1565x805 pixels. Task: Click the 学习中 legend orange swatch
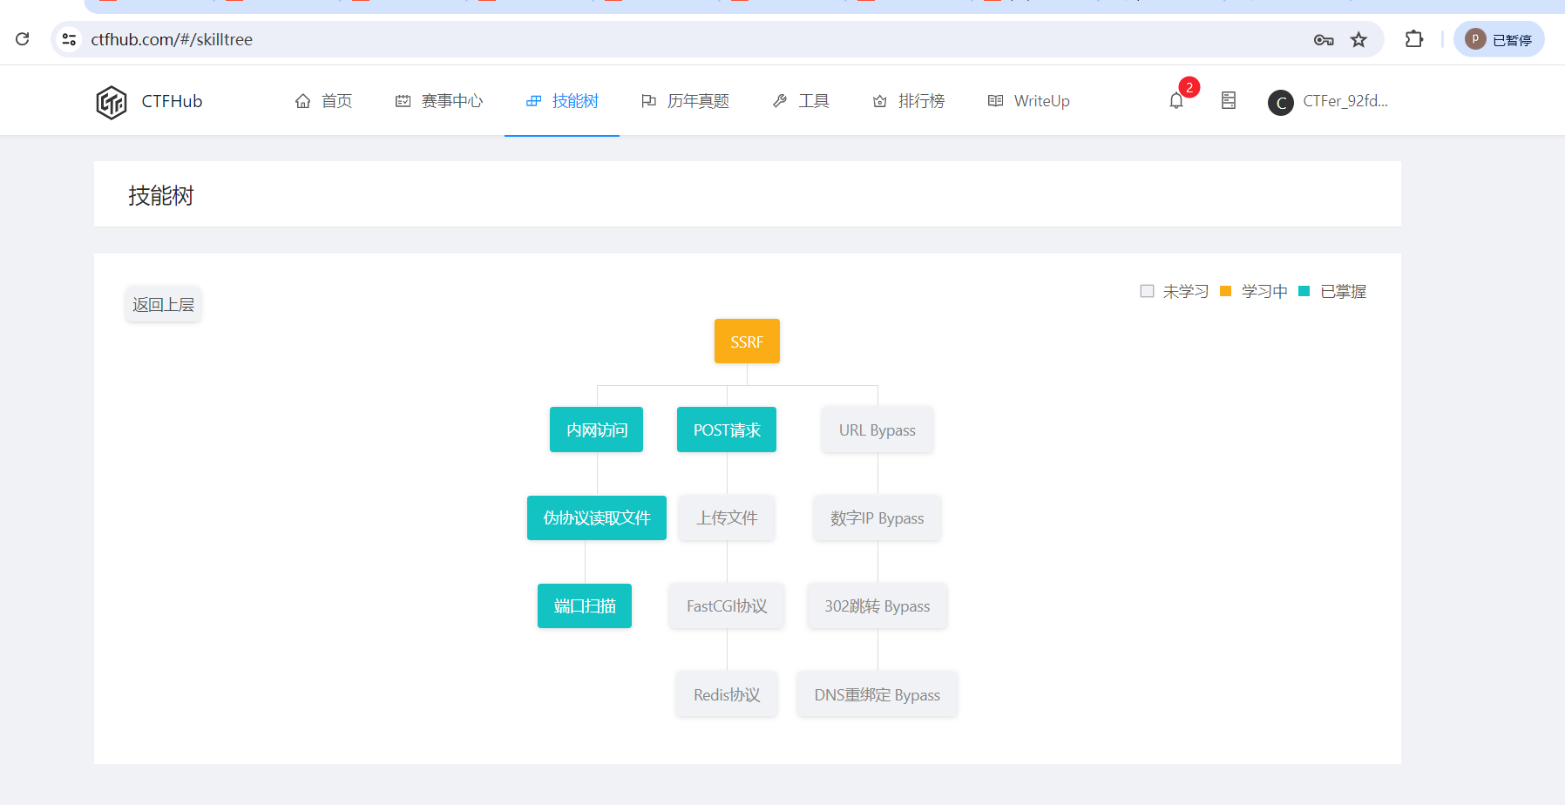click(x=1226, y=291)
